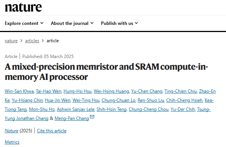Open the italic Nature journal link

[x=12, y=131]
